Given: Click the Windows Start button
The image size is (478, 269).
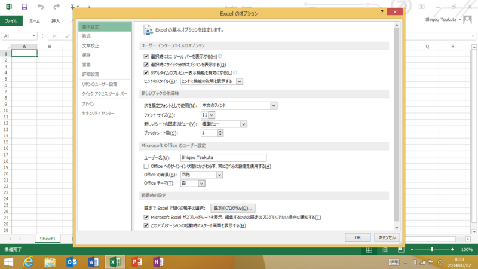Looking at the screenshot, I should point(8,262).
